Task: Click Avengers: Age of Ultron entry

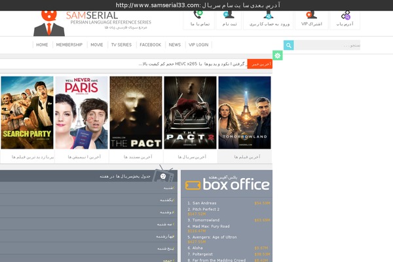Action: click(x=214, y=237)
